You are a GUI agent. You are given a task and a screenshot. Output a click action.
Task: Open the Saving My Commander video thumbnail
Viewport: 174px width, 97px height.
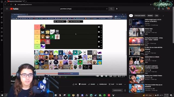tap(136, 41)
